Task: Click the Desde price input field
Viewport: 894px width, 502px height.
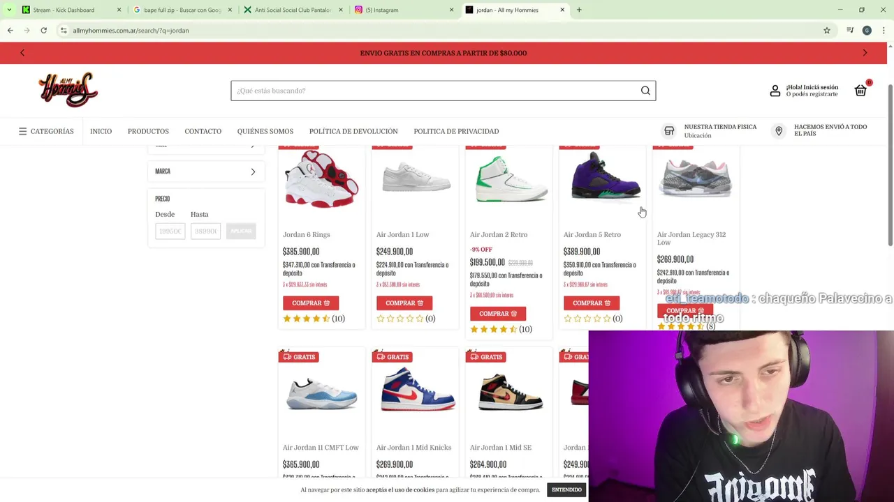Action: pos(170,231)
